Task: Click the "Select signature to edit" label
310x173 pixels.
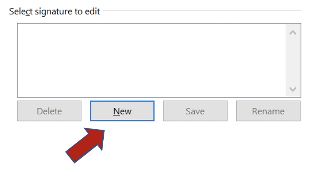Action: click(54, 11)
